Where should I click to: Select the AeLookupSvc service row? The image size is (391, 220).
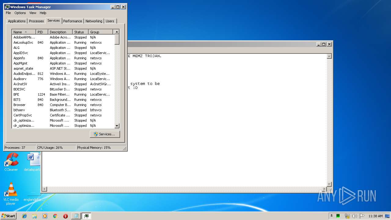tap(63, 42)
